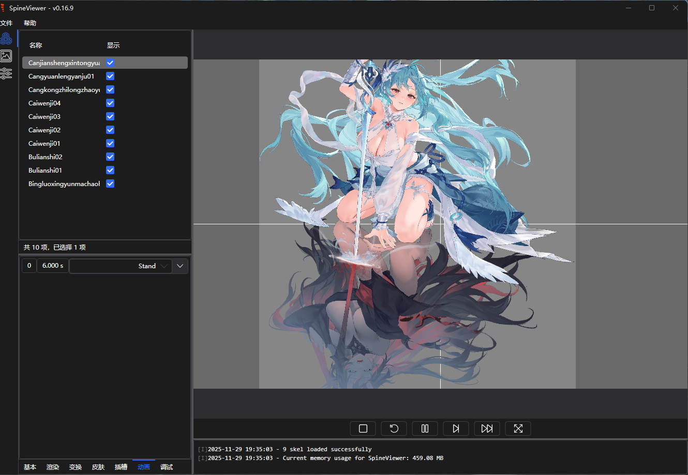Toggle visibility of Cangkongzhilongzhaoyu model
Screen dimensions: 688x475
(110, 89)
